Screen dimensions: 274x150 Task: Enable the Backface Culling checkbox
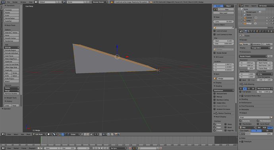point(214,100)
